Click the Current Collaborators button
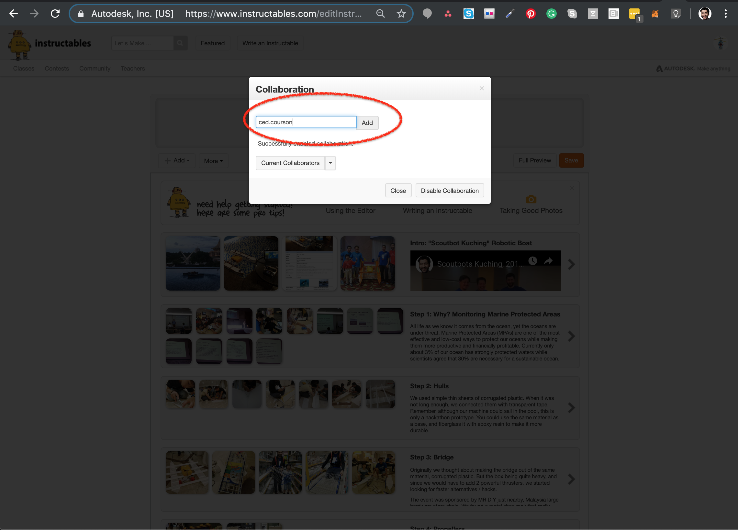 [290, 163]
